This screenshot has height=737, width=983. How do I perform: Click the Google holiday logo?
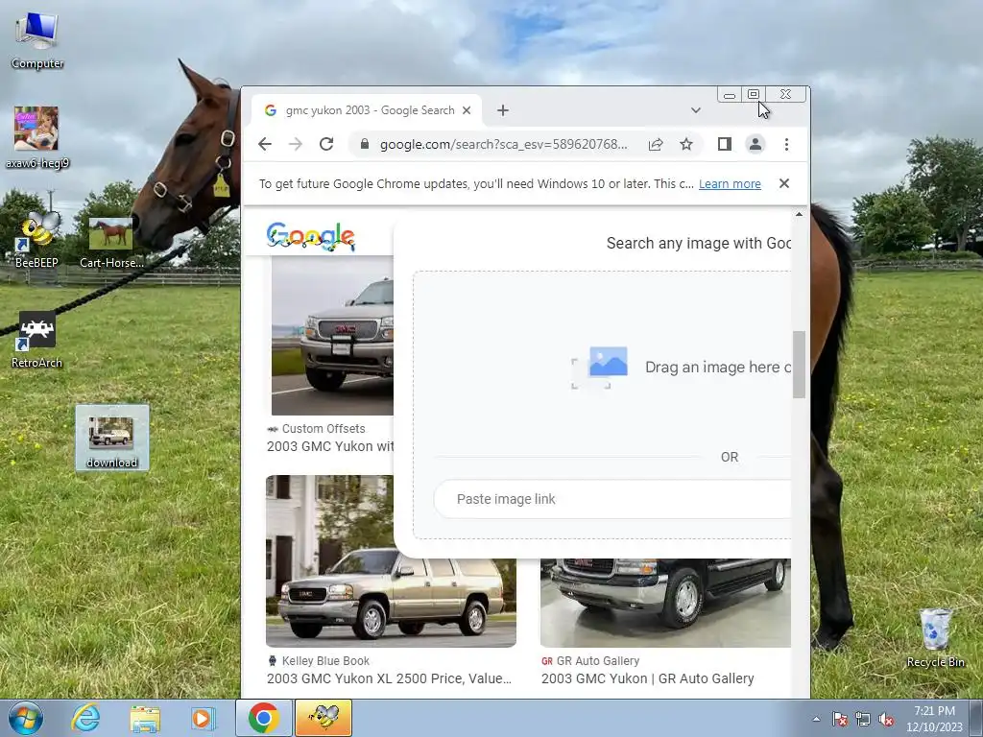point(311,236)
